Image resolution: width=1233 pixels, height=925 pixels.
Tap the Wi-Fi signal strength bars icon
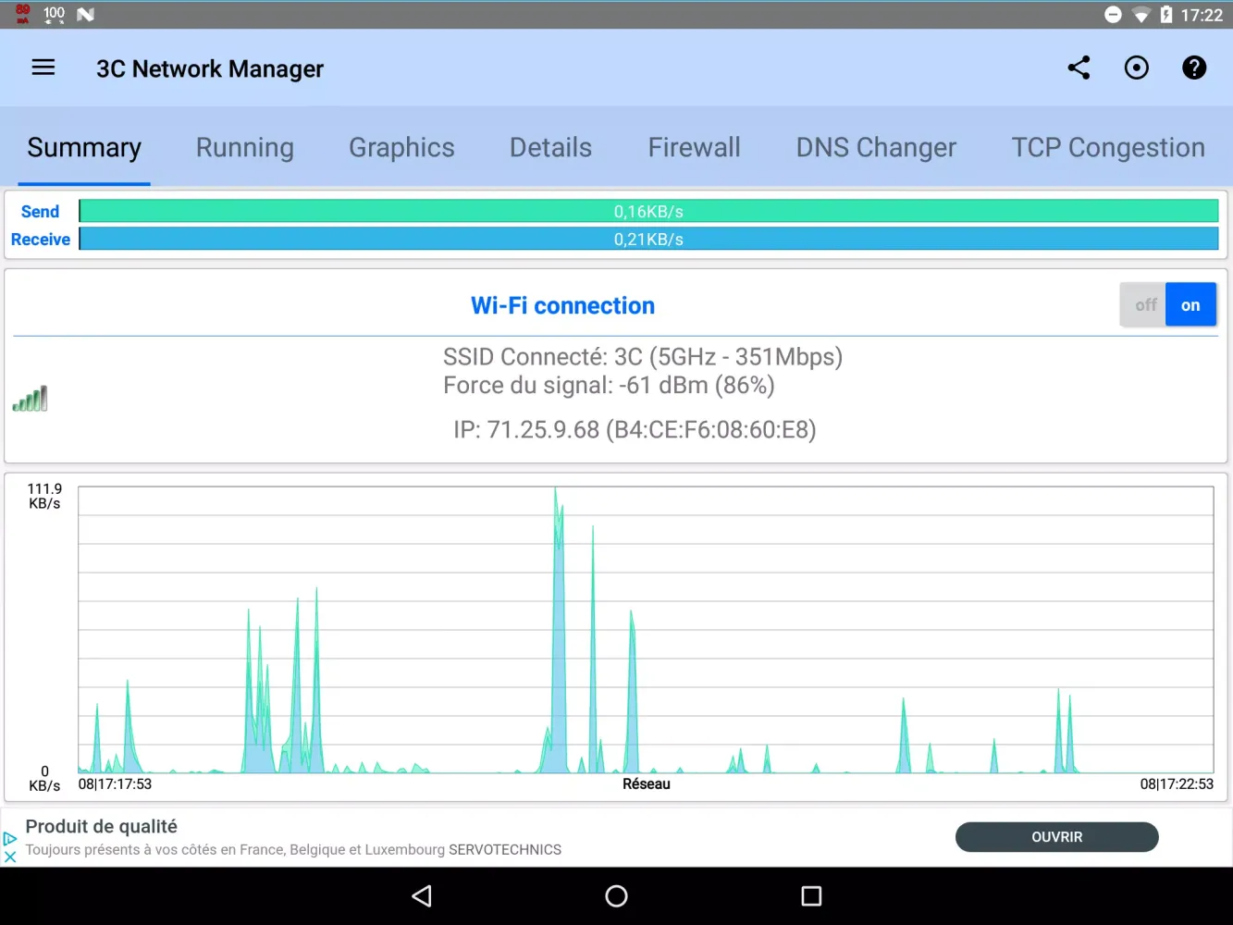pos(30,399)
